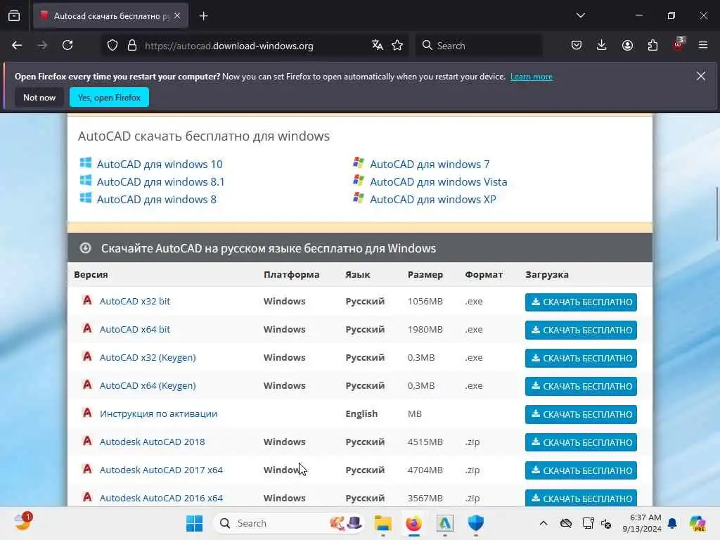Image resolution: width=720 pixels, height=540 pixels.
Task: Click the Firefox taskbar icon
Action: click(413, 523)
